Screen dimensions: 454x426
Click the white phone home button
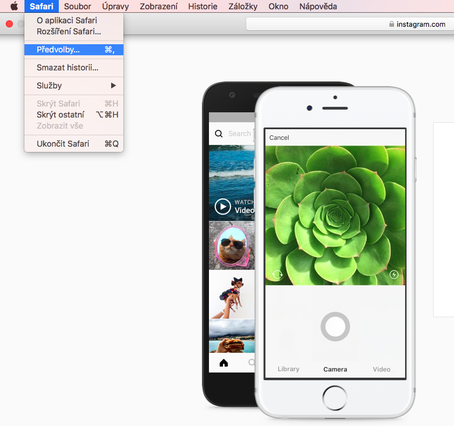click(x=335, y=397)
